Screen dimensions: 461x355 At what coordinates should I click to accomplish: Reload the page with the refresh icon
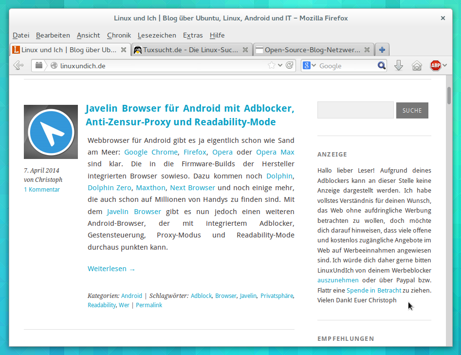(289, 65)
